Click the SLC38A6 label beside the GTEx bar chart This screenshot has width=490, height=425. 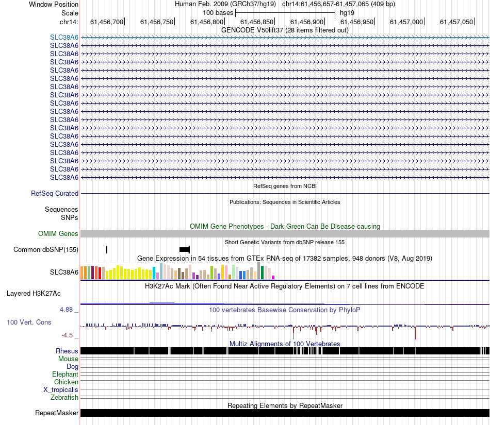(64, 272)
